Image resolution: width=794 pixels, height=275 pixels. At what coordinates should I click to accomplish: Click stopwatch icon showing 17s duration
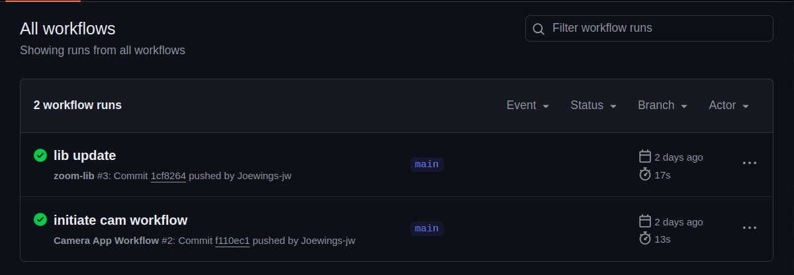(x=645, y=175)
